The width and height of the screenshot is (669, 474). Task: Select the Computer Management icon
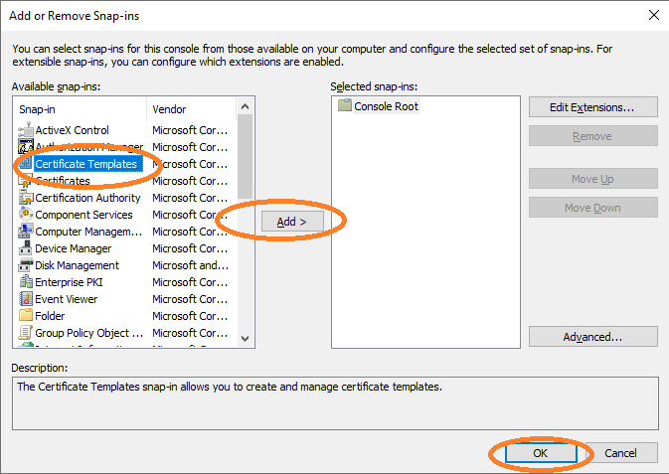[26, 232]
